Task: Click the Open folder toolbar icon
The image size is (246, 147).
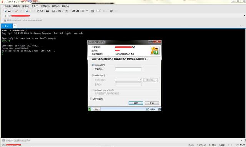Action: click(x=9, y=11)
